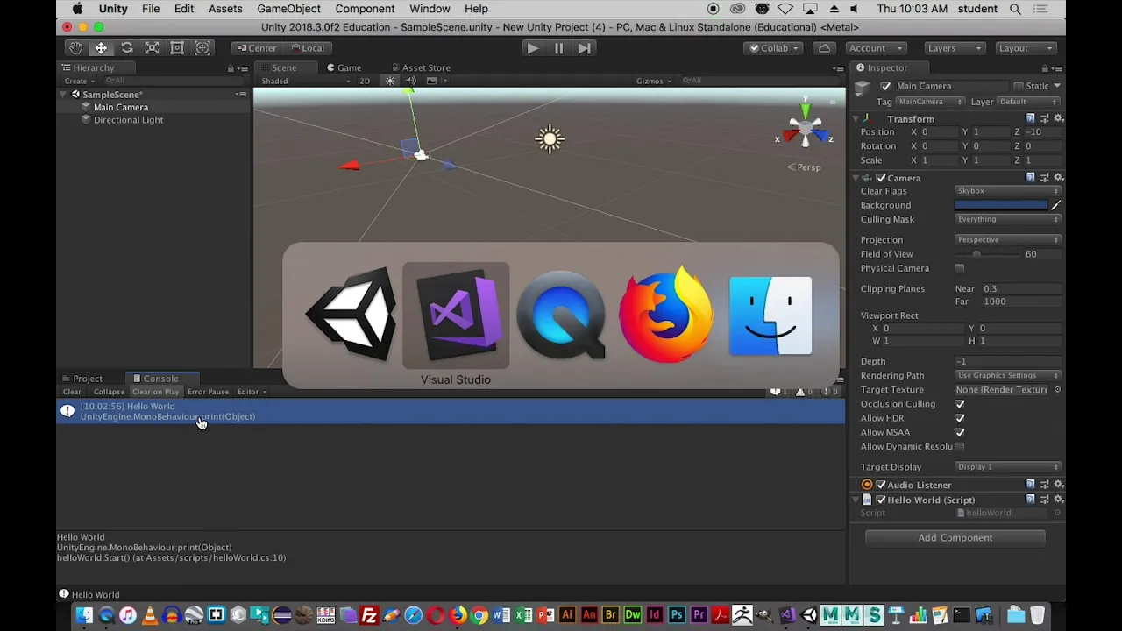Click the Step frame button
This screenshot has height=631, width=1122.
tap(584, 48)
